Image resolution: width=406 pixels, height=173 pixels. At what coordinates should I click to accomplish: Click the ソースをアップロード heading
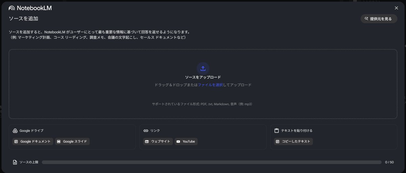203,78
